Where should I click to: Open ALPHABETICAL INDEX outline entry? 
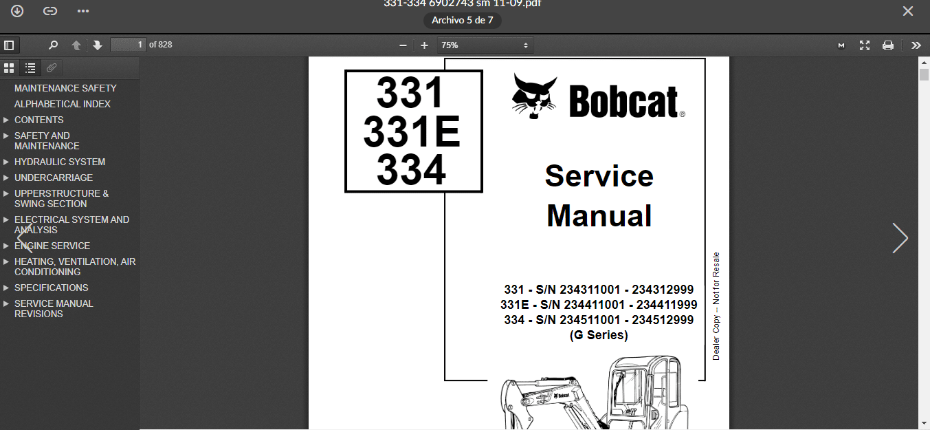point(63,104)
